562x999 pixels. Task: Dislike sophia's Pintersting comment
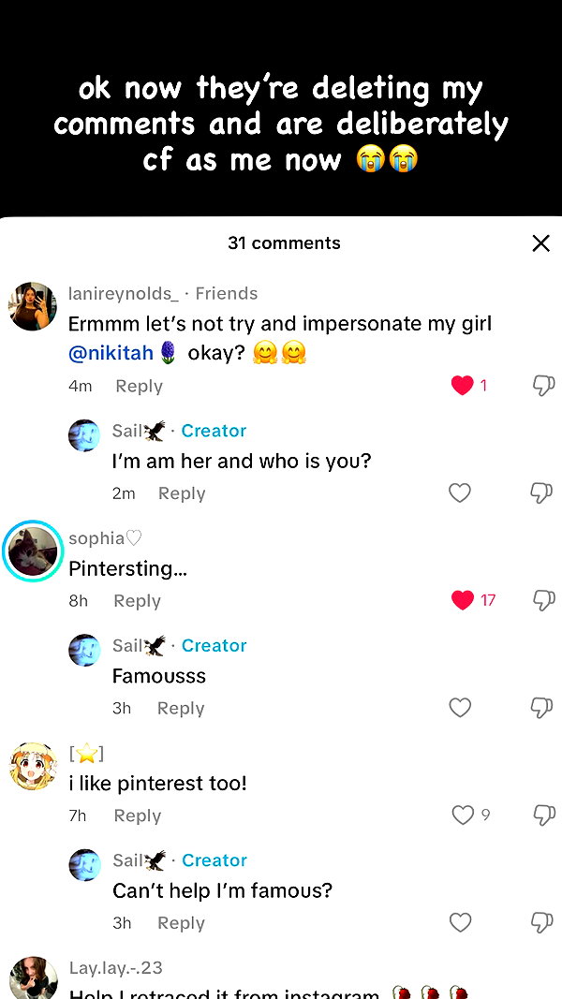(543, 600)
